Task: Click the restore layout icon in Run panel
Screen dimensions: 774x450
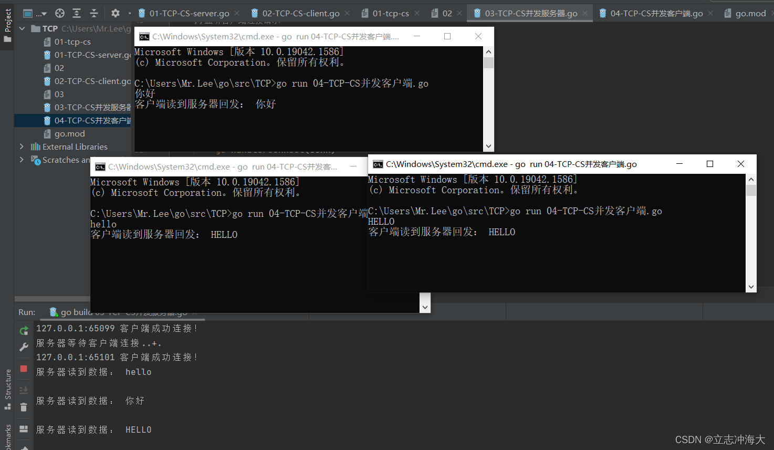Action: (24, 429)
